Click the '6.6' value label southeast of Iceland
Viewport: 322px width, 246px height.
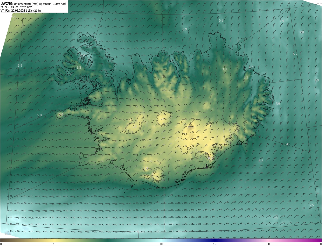261,161
